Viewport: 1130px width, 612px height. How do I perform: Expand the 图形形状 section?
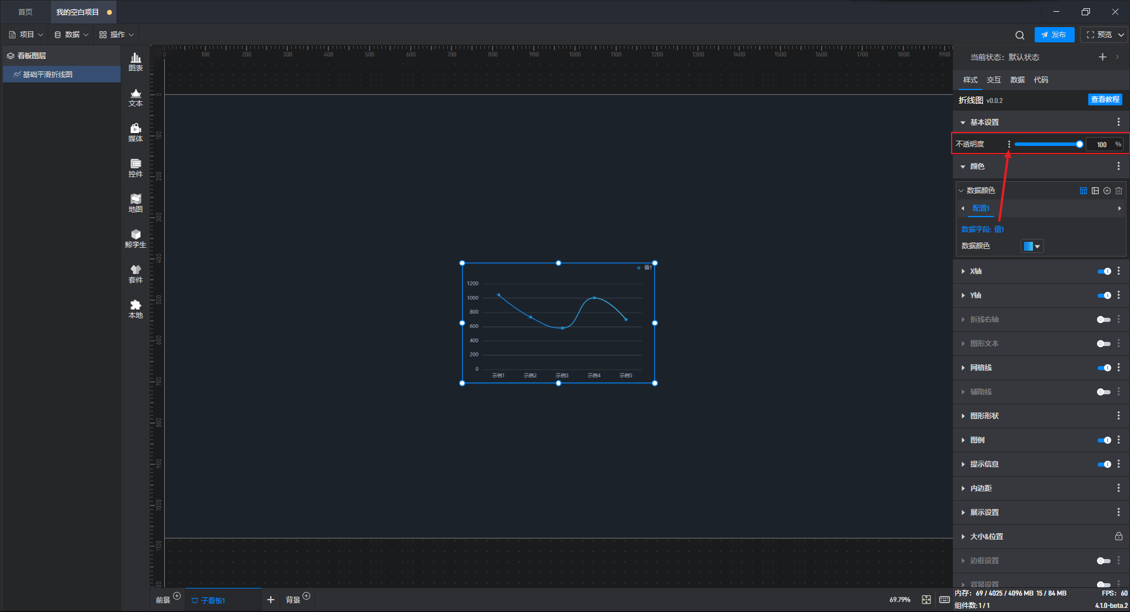[963, 416]
